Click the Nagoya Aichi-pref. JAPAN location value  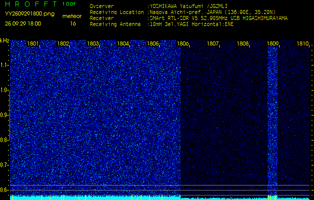click(213, 12)
